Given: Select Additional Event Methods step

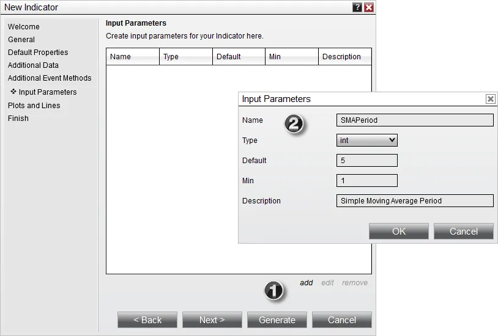Looking at the screenshot, I should tap(50, 78).
